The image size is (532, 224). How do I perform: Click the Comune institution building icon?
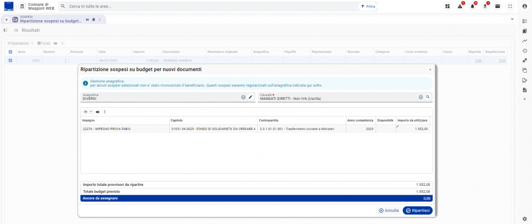click(22, 6)
